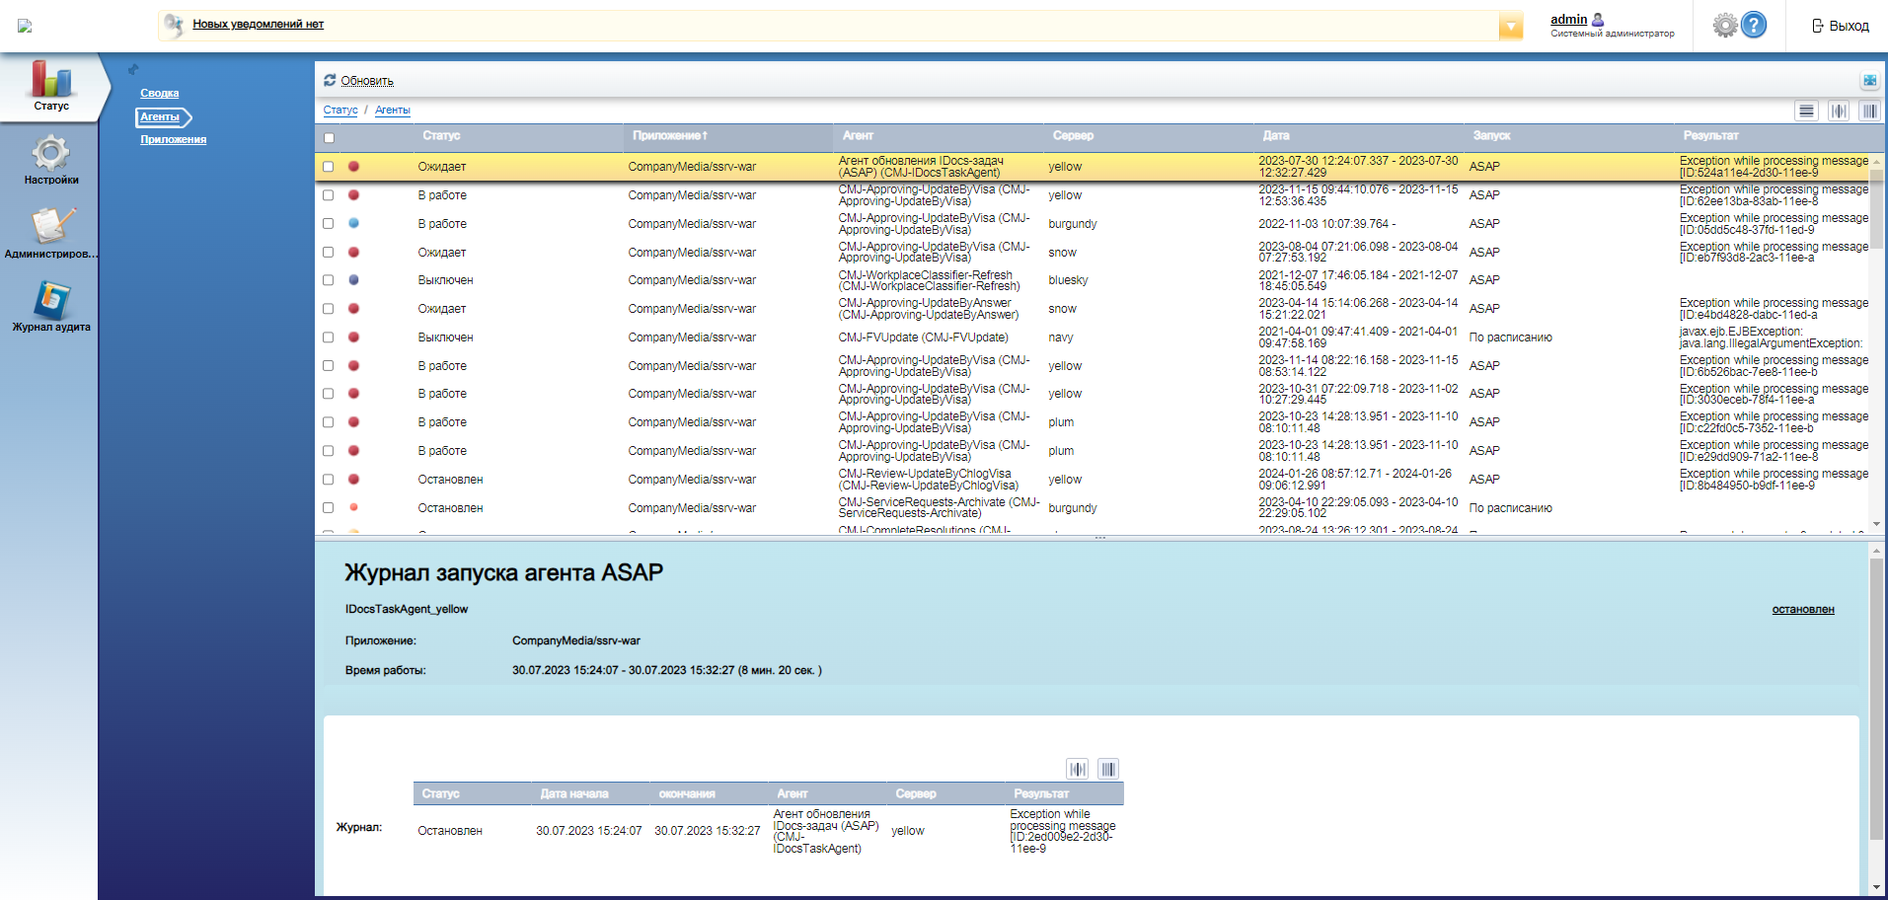
Task: Click the broken logo image top-left
Action: [25, 26]
